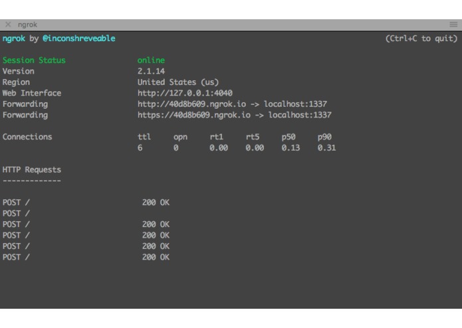Click the rt5 column header
462x328 pixels.
[253, 137]
